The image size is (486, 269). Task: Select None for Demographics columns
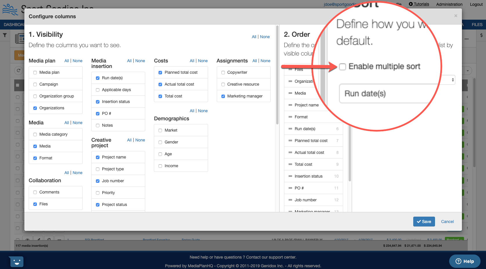(x=203, y=111)
